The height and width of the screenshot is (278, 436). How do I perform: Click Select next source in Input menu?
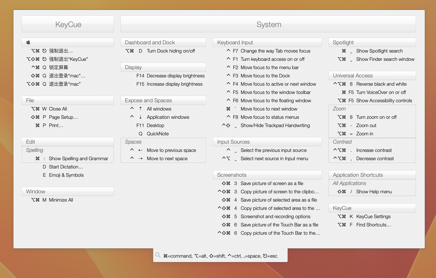(267, 159)
